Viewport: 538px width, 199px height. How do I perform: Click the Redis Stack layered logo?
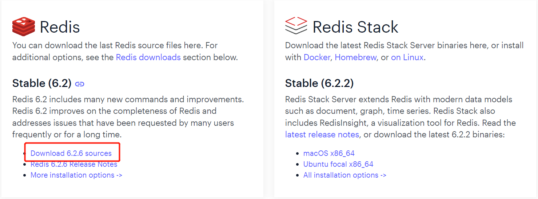[296, 25]
